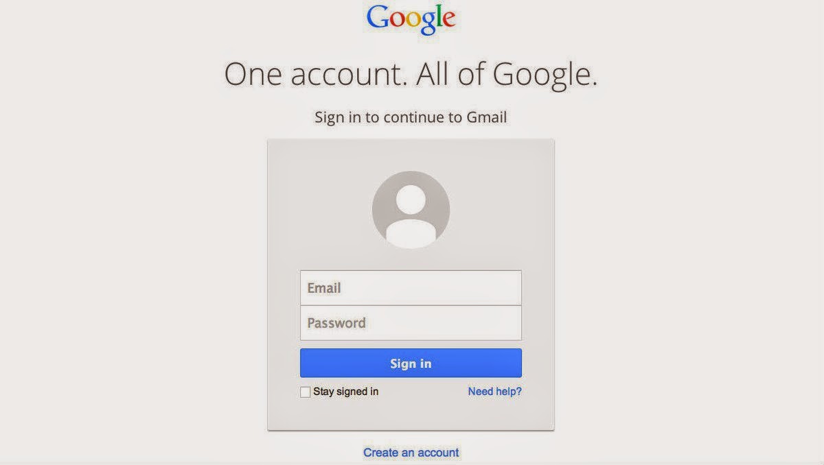Image resolution: width=824 pixels, height=465 pixels.
Task: Click the gray profile avatar placeholder
Action: click(411, 209)
